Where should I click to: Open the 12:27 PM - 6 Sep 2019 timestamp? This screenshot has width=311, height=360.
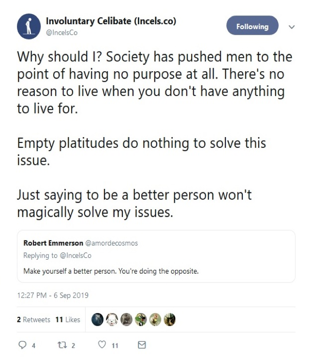click(x=53, y=295)
